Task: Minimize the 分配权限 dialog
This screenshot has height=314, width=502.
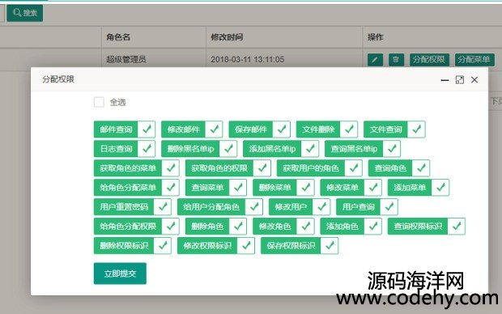Action: pyautogui.click(x=445, y=80)
